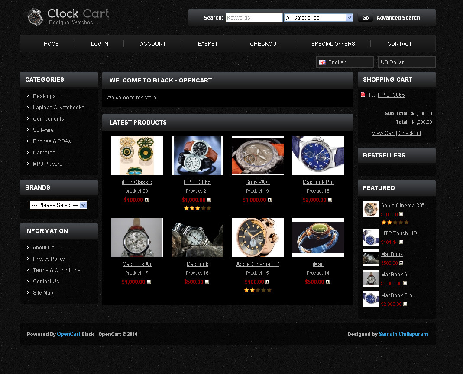
Task: Open About Us information page
Action: coord(44,248)
